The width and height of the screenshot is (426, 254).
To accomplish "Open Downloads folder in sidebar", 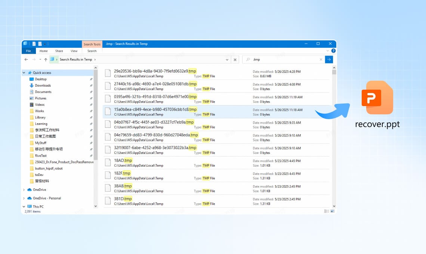I will coord(43,86).
